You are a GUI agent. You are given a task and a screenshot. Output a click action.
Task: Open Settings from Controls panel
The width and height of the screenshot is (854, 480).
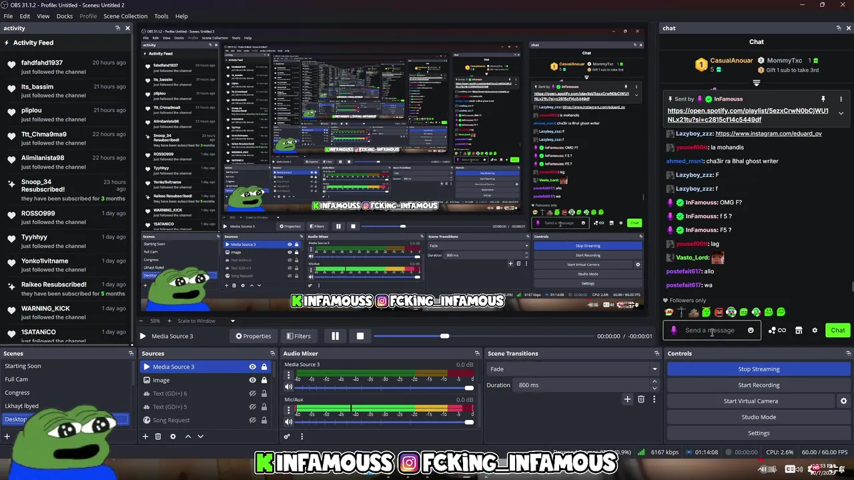(759, 433)
